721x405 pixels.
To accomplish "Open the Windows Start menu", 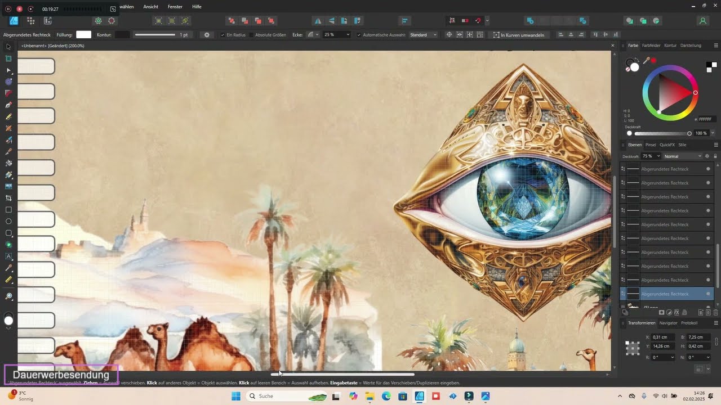I will (235, 396).
